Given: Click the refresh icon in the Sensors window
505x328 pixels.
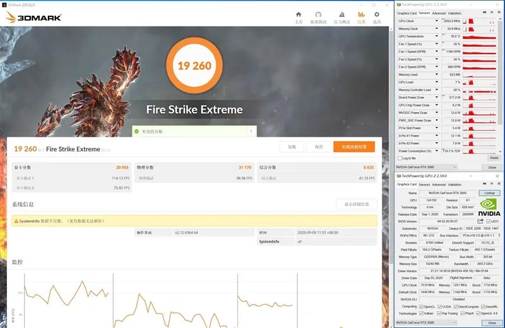Looking at the screenshot, I should pyautogui.click(x=492, y=13).
